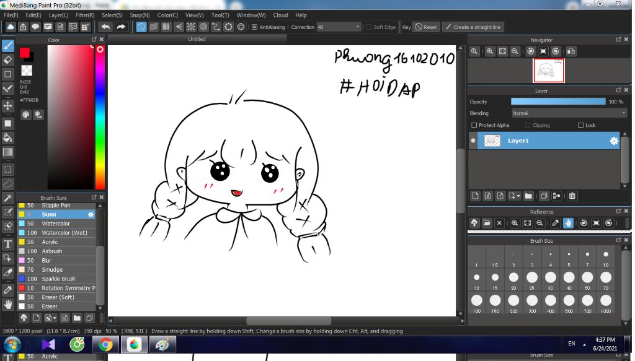Enable radial snap
635x361 pixels.
(x=191, y=27)
